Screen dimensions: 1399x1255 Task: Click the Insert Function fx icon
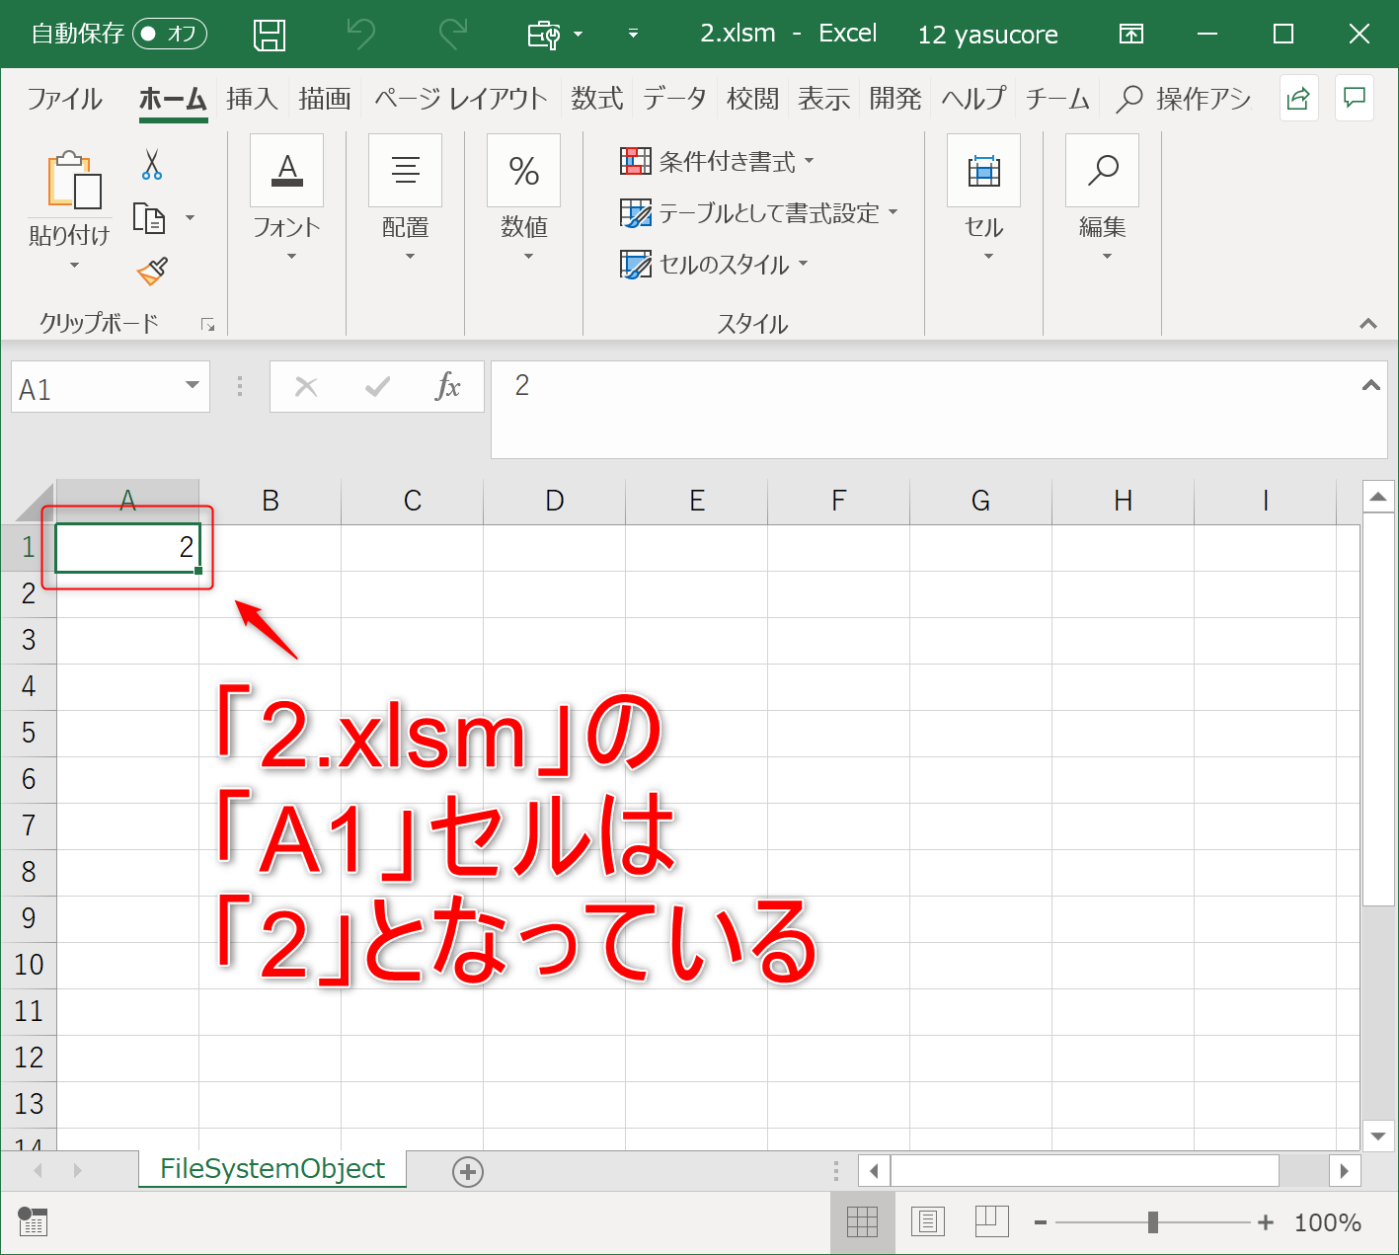coord(448,386)
